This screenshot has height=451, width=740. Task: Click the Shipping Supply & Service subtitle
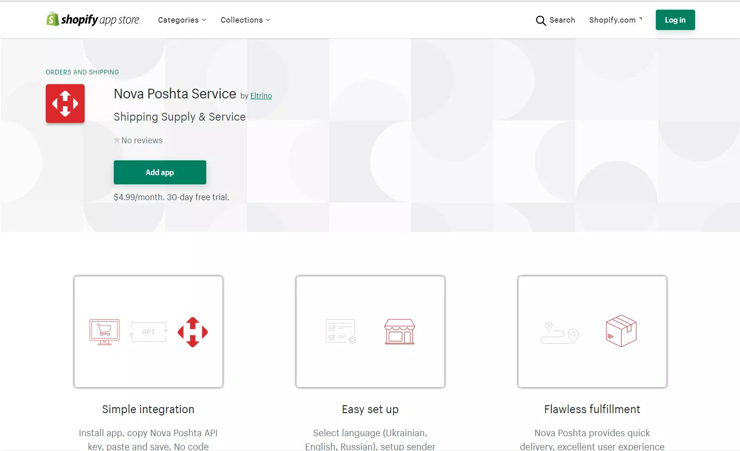[x=180, y=117]
